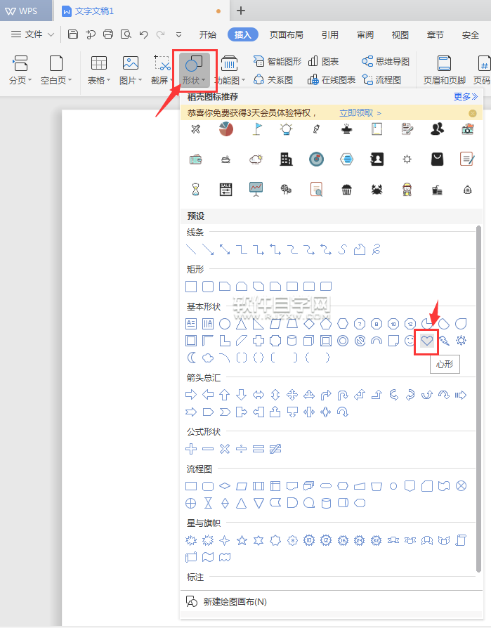
Task: Switch to the Start ribbon tab
Action: pos(207,35)
